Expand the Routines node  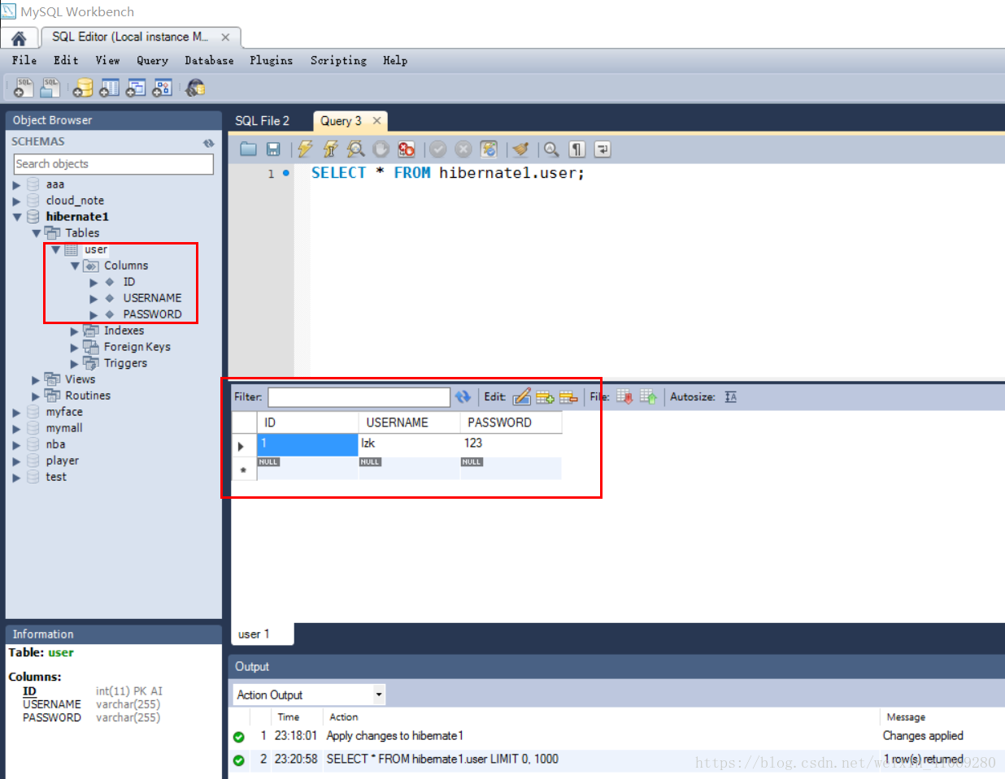(x=36, y=396)
